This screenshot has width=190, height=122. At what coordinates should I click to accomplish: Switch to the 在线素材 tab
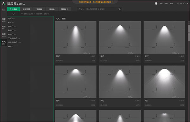coord(13,9)
